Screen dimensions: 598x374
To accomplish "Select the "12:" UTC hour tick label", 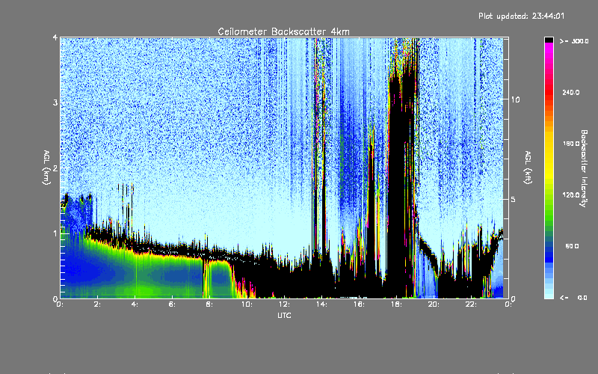I will pyautogui.click(x=284, y=304).
